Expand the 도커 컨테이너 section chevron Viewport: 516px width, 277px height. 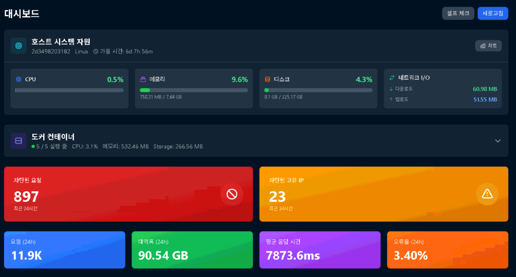coord(497,141)
